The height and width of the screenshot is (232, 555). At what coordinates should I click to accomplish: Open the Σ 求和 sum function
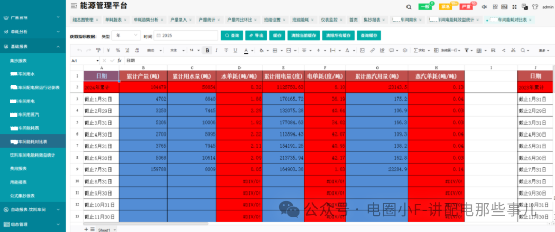(419, 51)
